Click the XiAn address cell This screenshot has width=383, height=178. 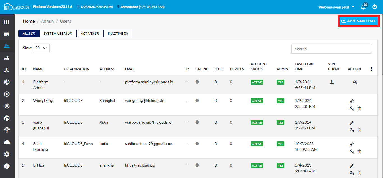pyautogui.click(x=104, y=122)
